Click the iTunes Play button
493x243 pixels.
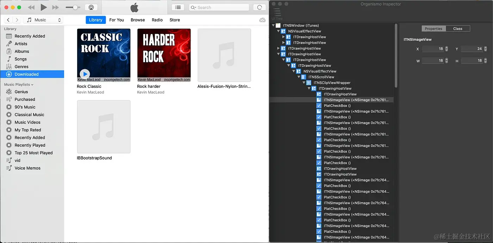pos(43,7)
